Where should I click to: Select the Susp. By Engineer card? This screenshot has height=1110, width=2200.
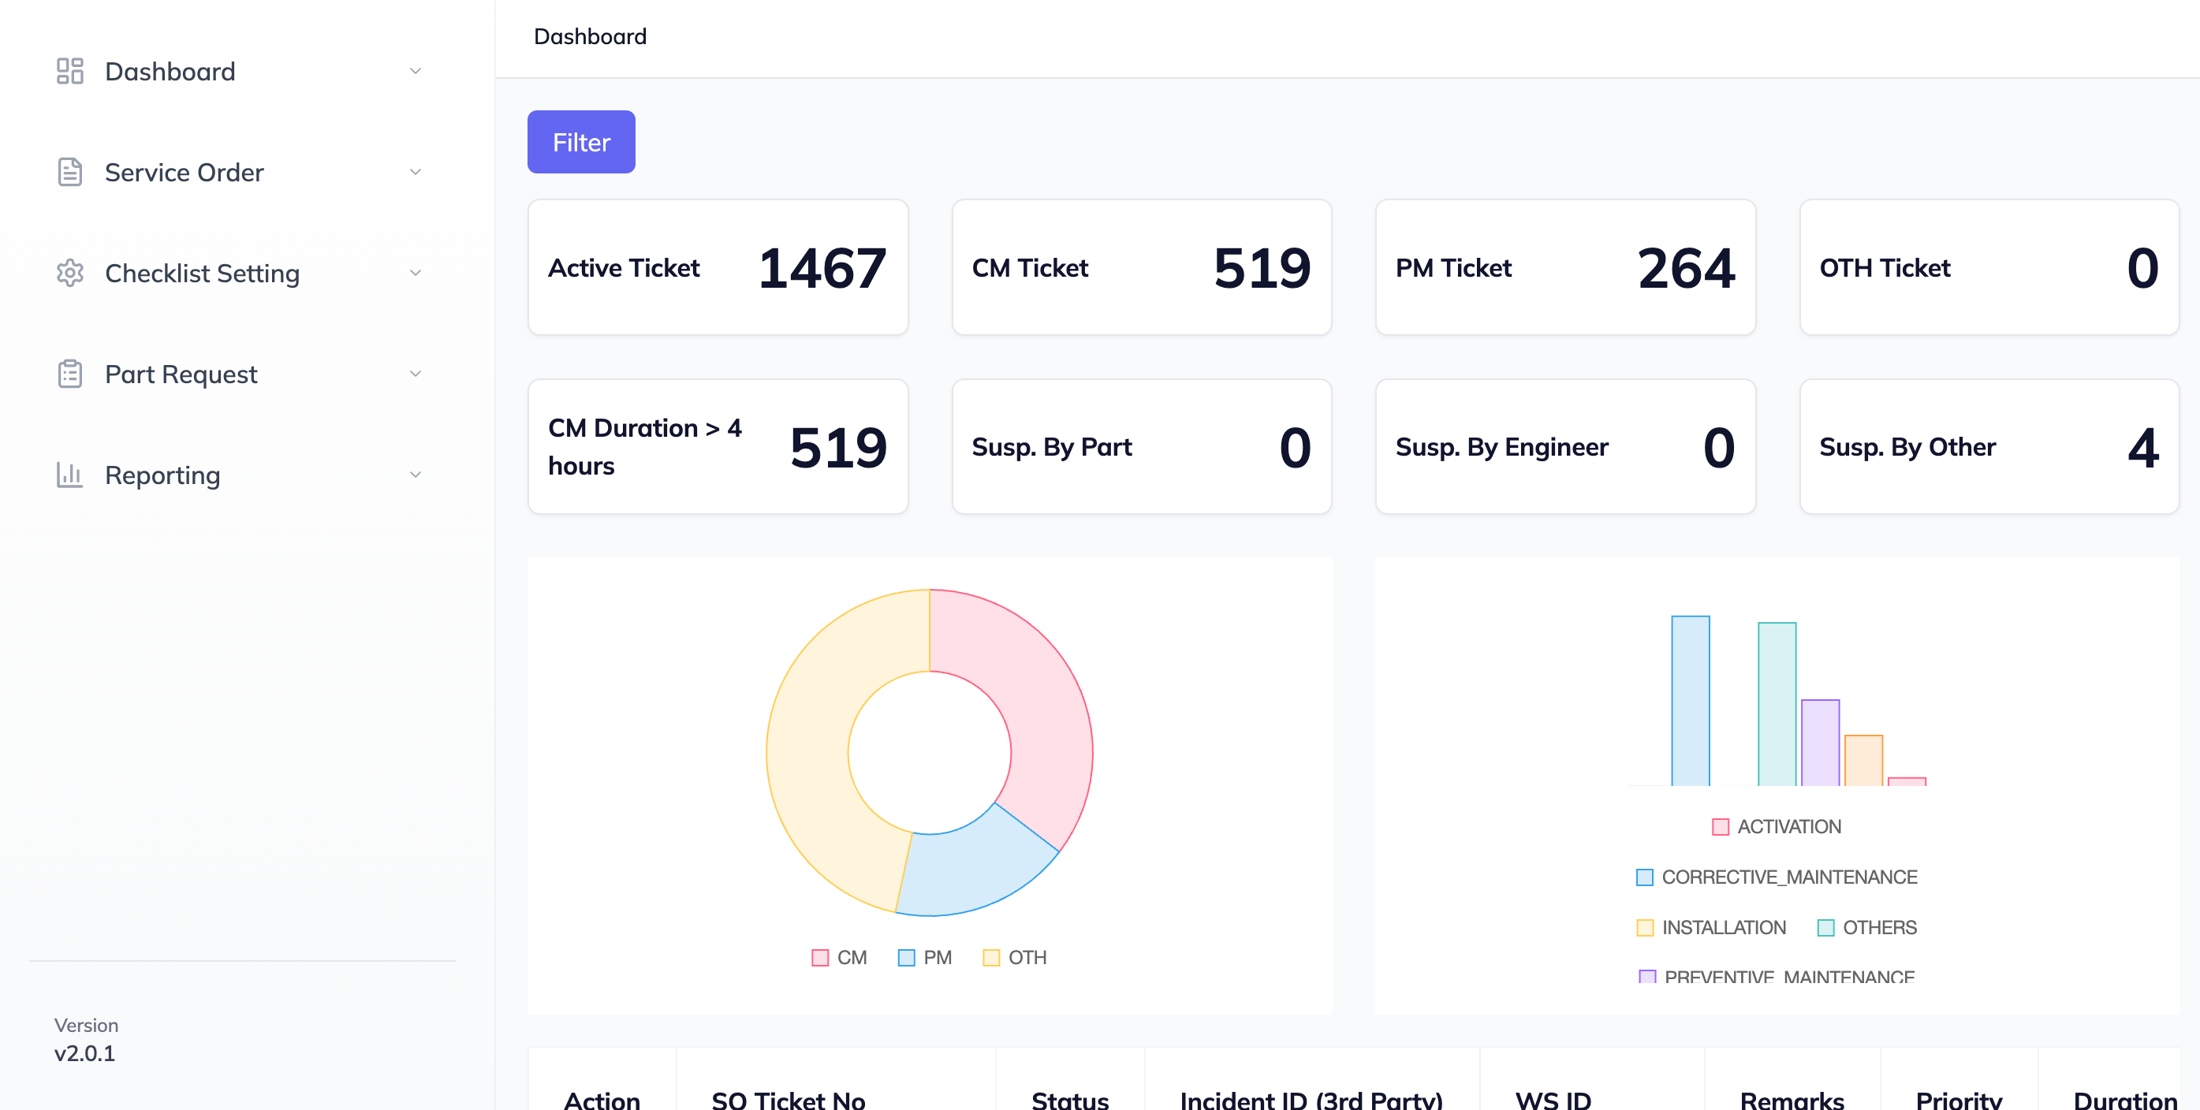1564,446
